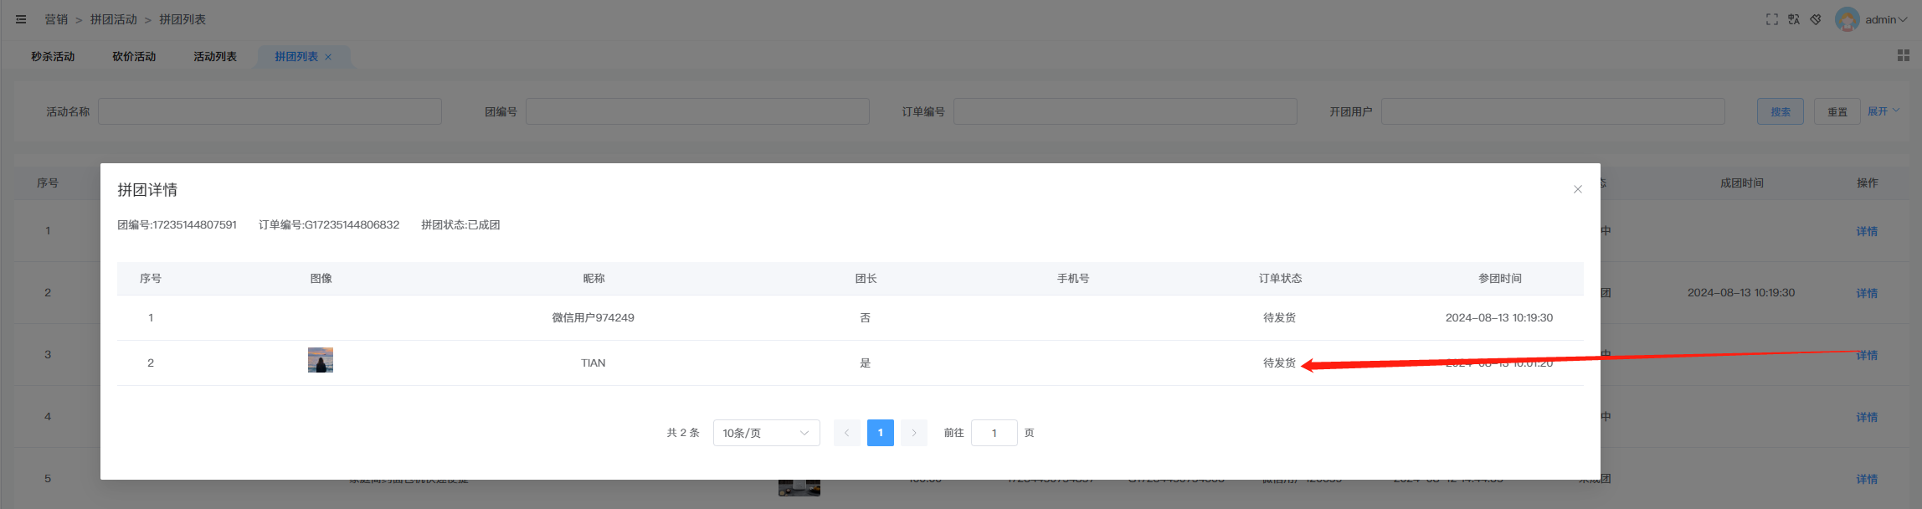Open 详情 link for row 5
This screenshot has width=1922, height=509.
(x=1867, y=479)
